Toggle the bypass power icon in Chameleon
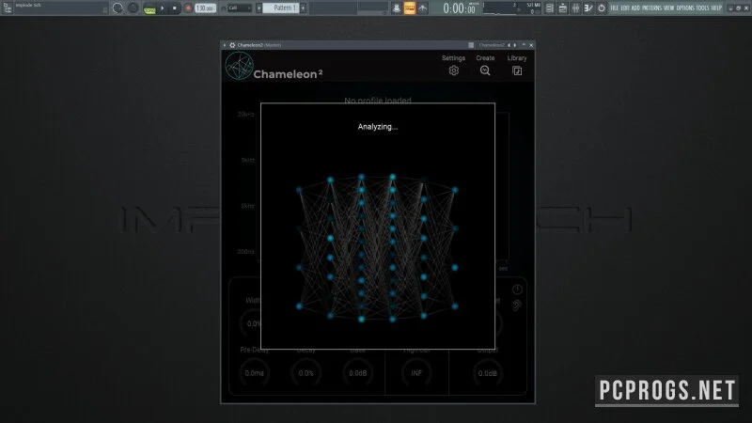Screen dimensions: 752x423 click(517, 290)
